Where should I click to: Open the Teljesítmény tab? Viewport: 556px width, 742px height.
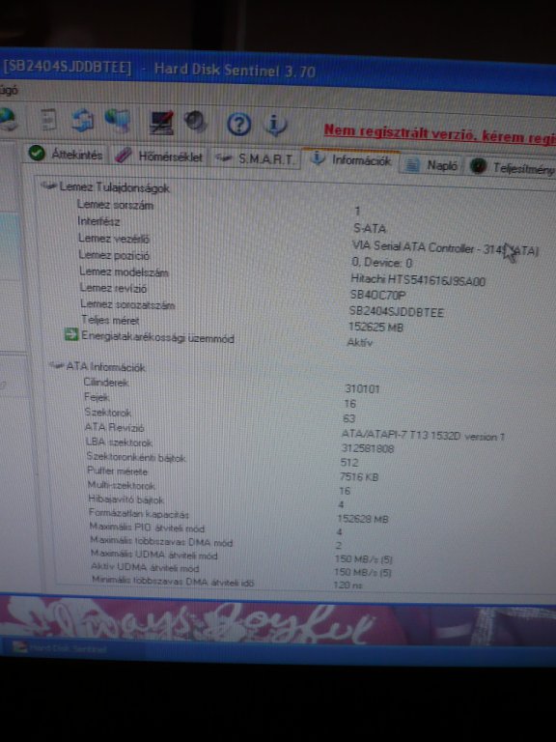(x=512, y=167)
